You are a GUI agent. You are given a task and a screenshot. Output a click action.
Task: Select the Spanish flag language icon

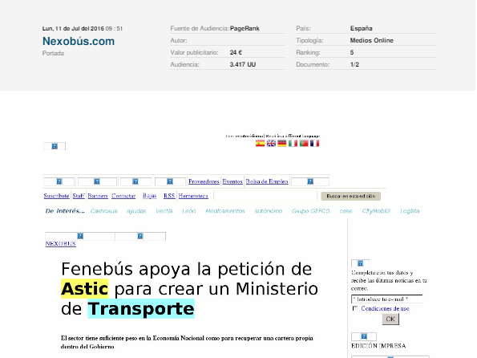point(260,143)
